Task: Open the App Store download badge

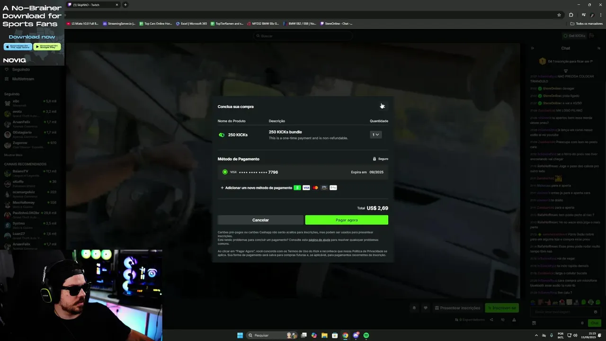Action: 18,46
